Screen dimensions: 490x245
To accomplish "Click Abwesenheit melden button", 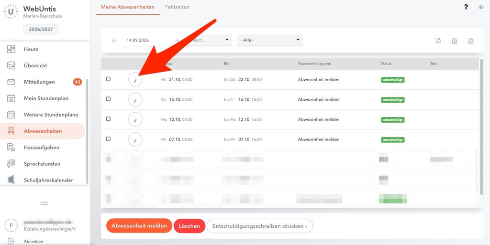I will point(139,226).
